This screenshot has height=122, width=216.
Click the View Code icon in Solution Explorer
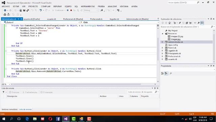195,23
